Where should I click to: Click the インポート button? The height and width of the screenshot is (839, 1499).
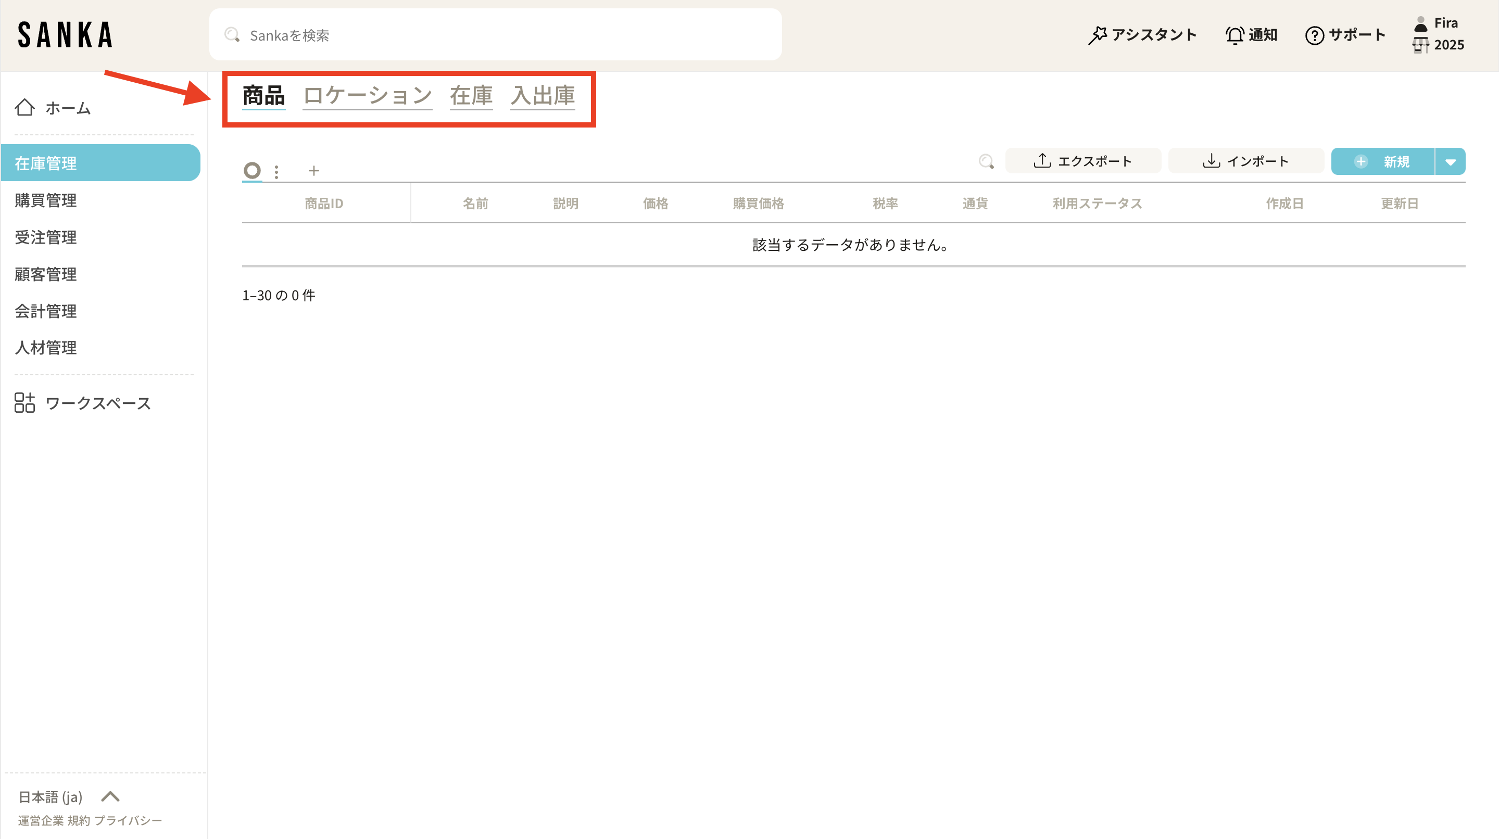pyautogui.click(x=1246, y=161)
